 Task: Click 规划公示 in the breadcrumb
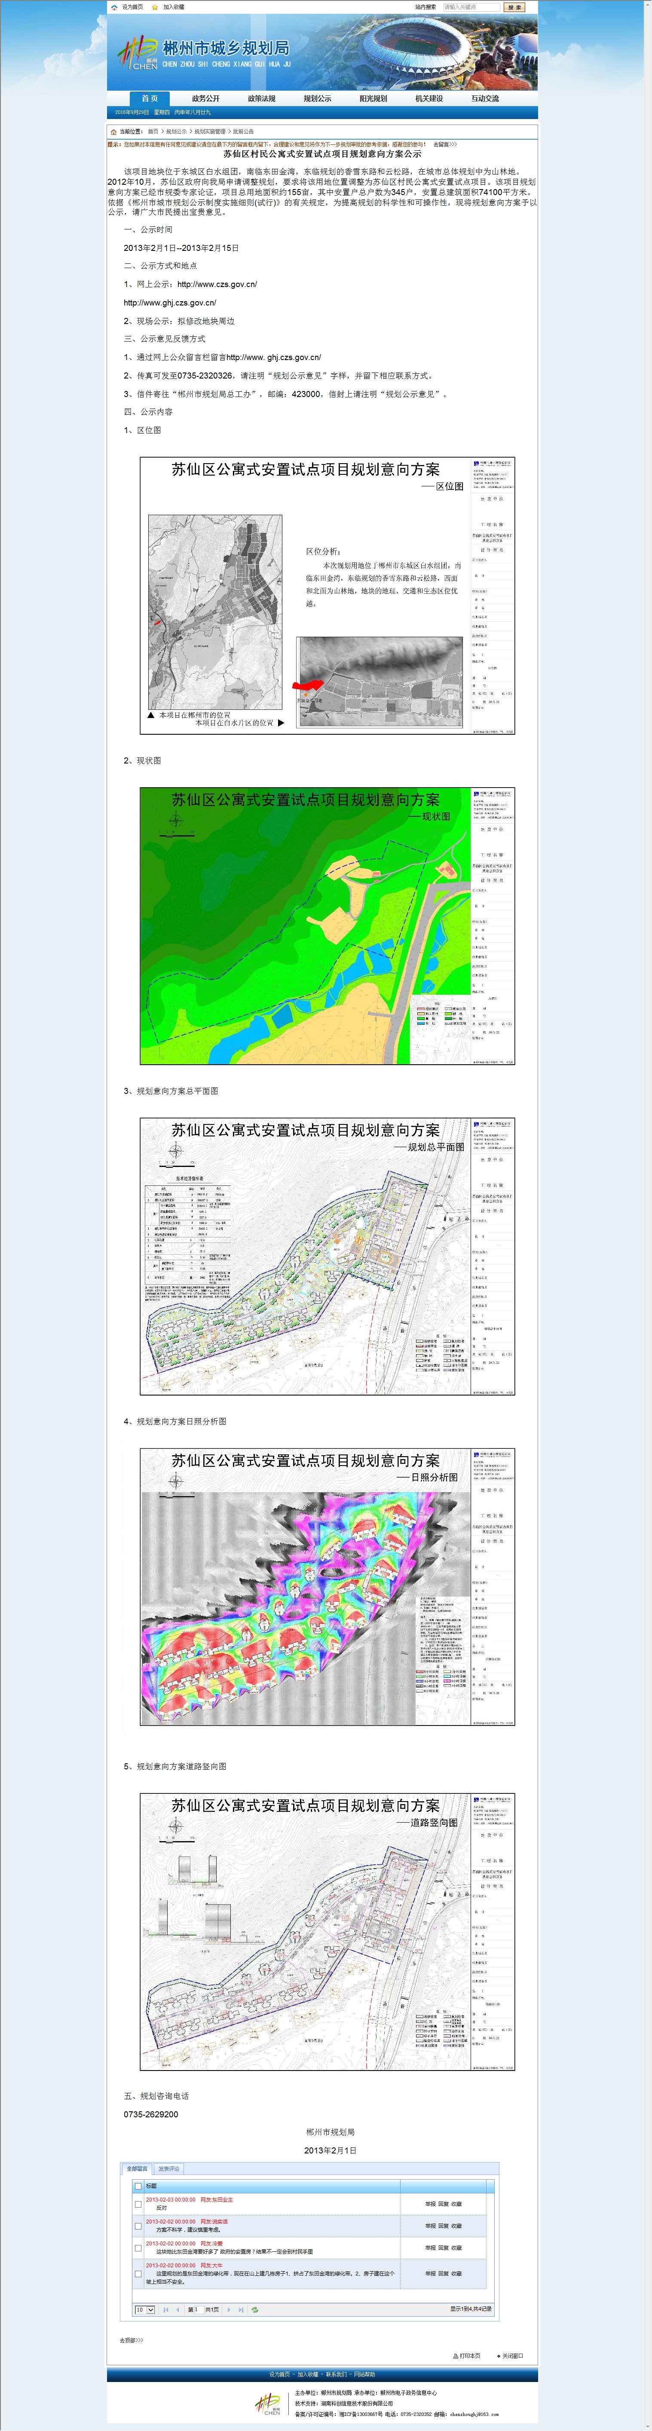click(x=177, y=132)
